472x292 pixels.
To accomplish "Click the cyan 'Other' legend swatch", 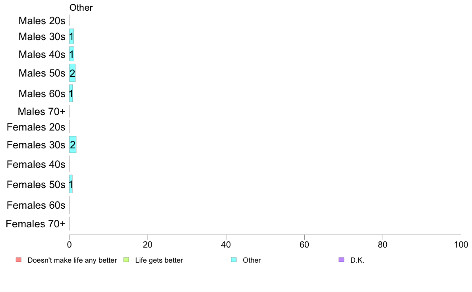I will pos(234,260).
